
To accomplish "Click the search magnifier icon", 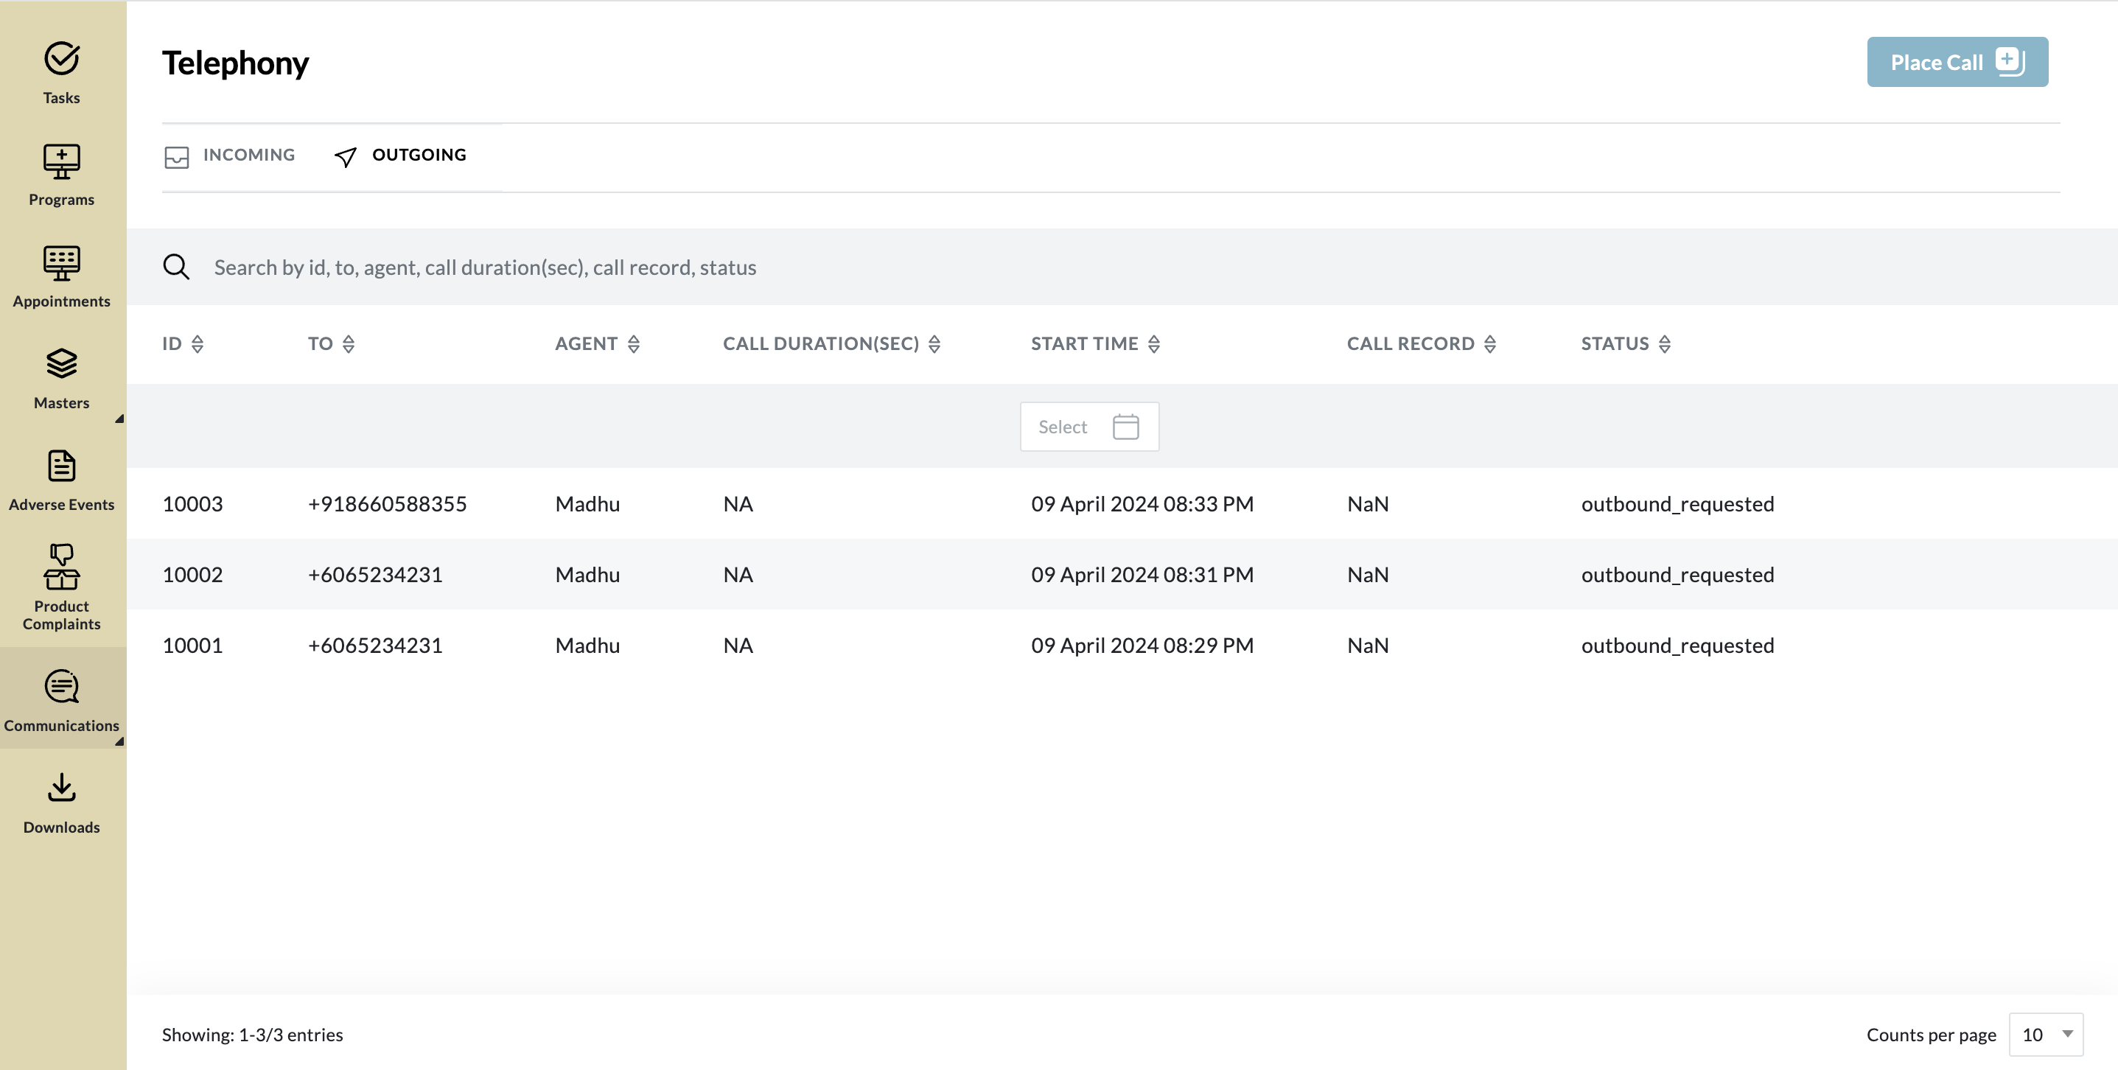I will (x=176, y=267).
